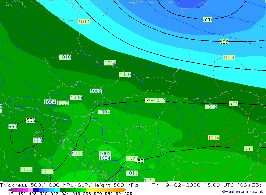The width and height of the screenshot is (266, 195).
Task: Click the 522 legend value
Action: coord(55,194)
